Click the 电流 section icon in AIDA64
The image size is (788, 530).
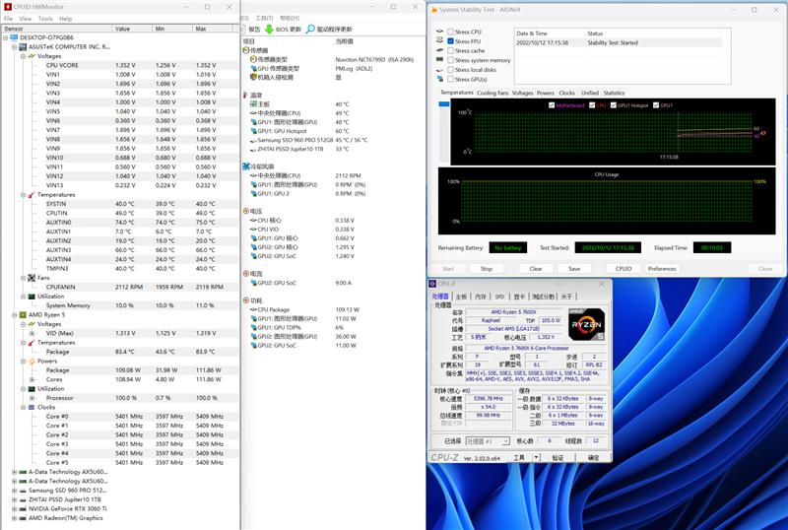click(x=246, y=274)
